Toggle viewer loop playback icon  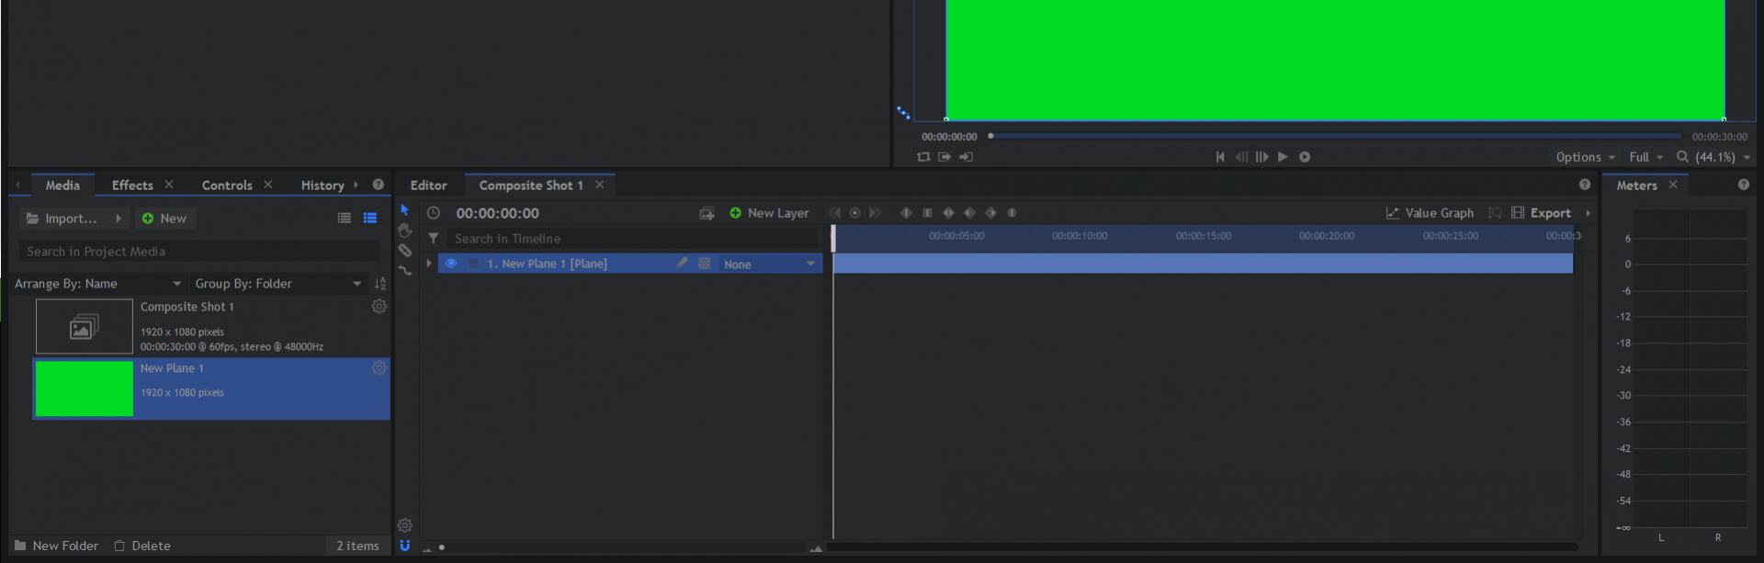pyautogui.click(x=923, y=157)
